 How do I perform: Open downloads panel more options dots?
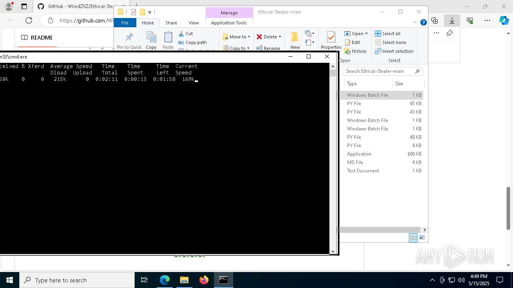click(x=436, y=33)
